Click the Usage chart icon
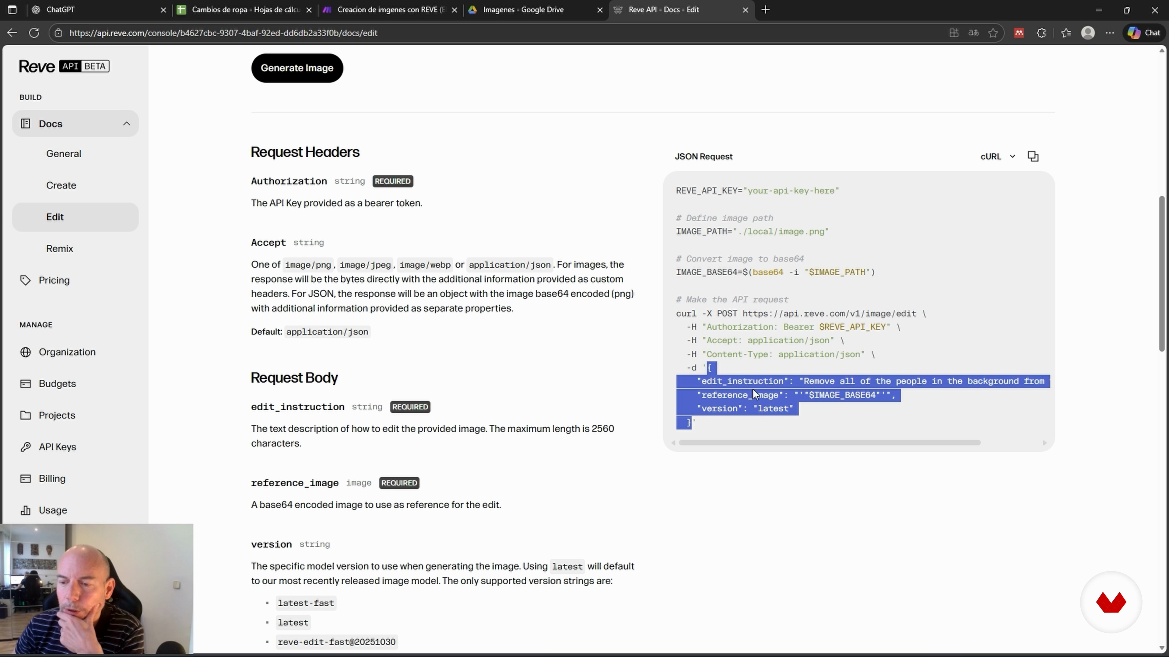 coord(26,511)
